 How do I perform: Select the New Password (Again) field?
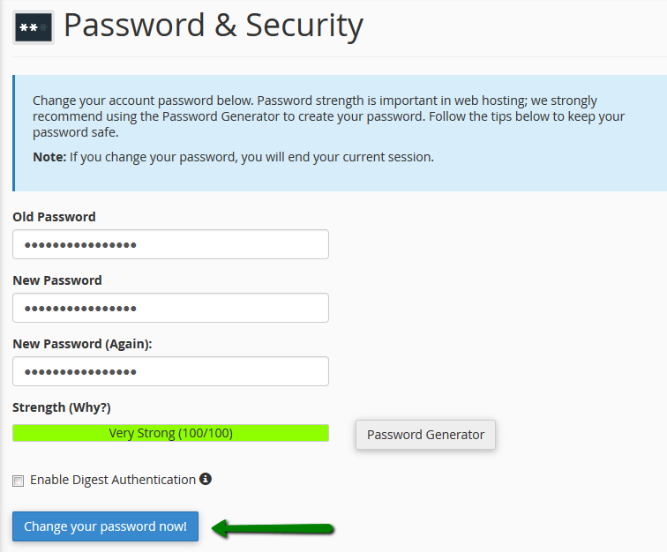click(170, 371)
